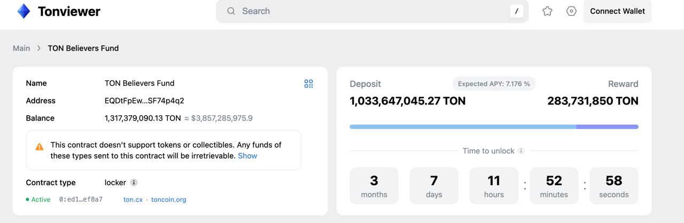684x223 pixels.
Task: Click the 3 months countdown box
Action: [374, 186]
